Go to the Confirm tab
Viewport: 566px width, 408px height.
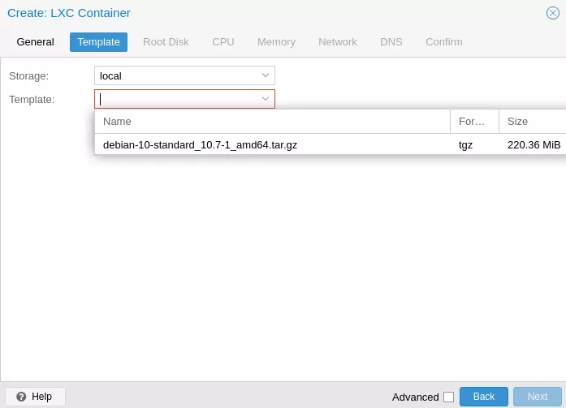coord(443,42)
